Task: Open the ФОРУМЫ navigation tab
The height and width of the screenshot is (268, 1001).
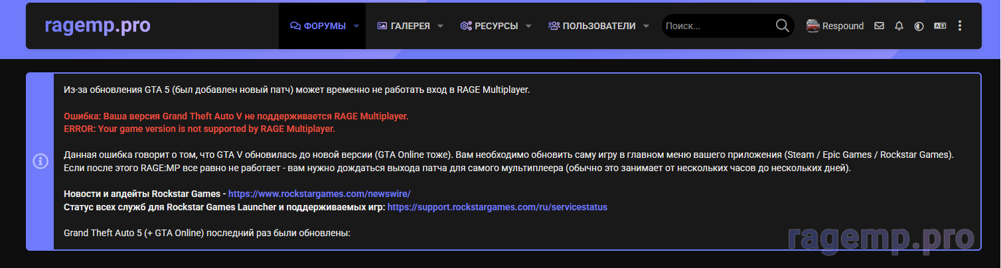Action: [318, 26]
